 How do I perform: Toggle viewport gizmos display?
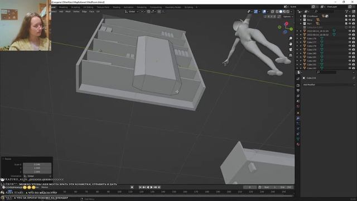tap(255, 11)
